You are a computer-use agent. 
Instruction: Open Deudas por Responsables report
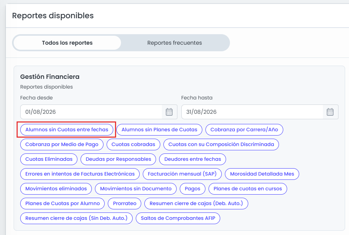[x=118, y=159]
